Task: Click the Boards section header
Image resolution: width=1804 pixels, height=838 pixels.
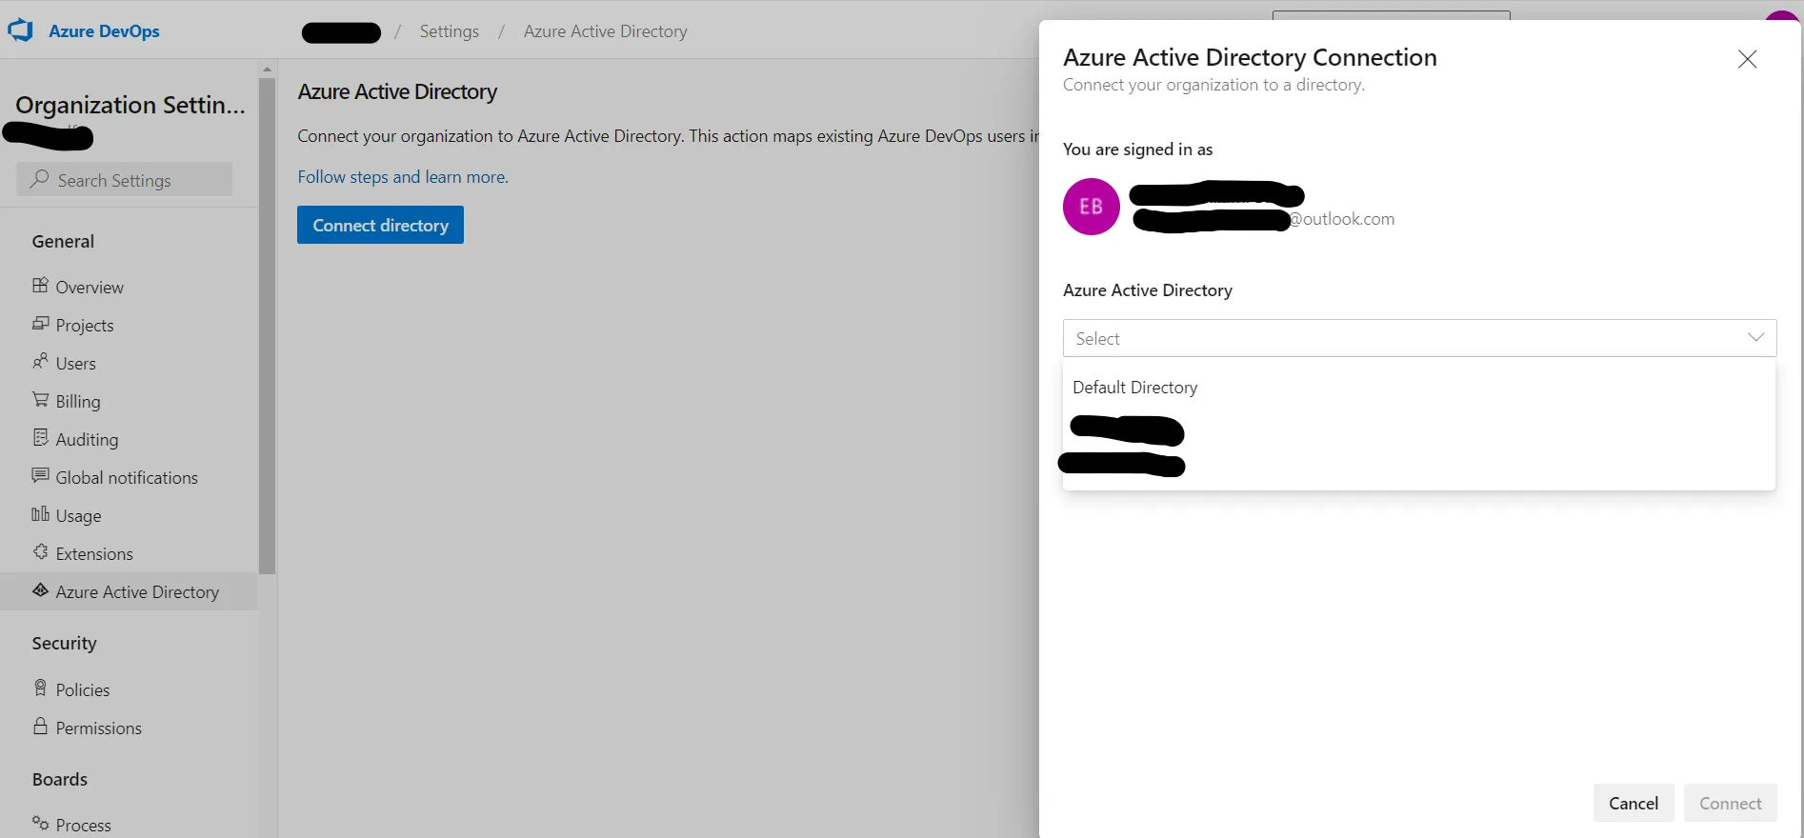Action: [59, 779]
